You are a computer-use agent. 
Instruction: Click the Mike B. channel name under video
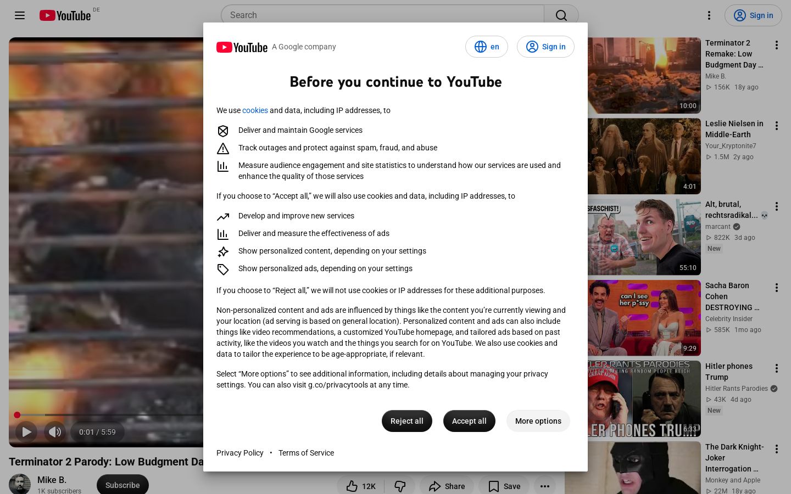coord(52,480)
